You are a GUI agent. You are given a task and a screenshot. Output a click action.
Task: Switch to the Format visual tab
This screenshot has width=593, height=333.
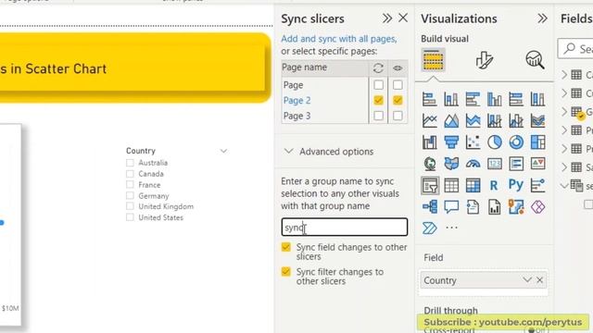(484, 59)
